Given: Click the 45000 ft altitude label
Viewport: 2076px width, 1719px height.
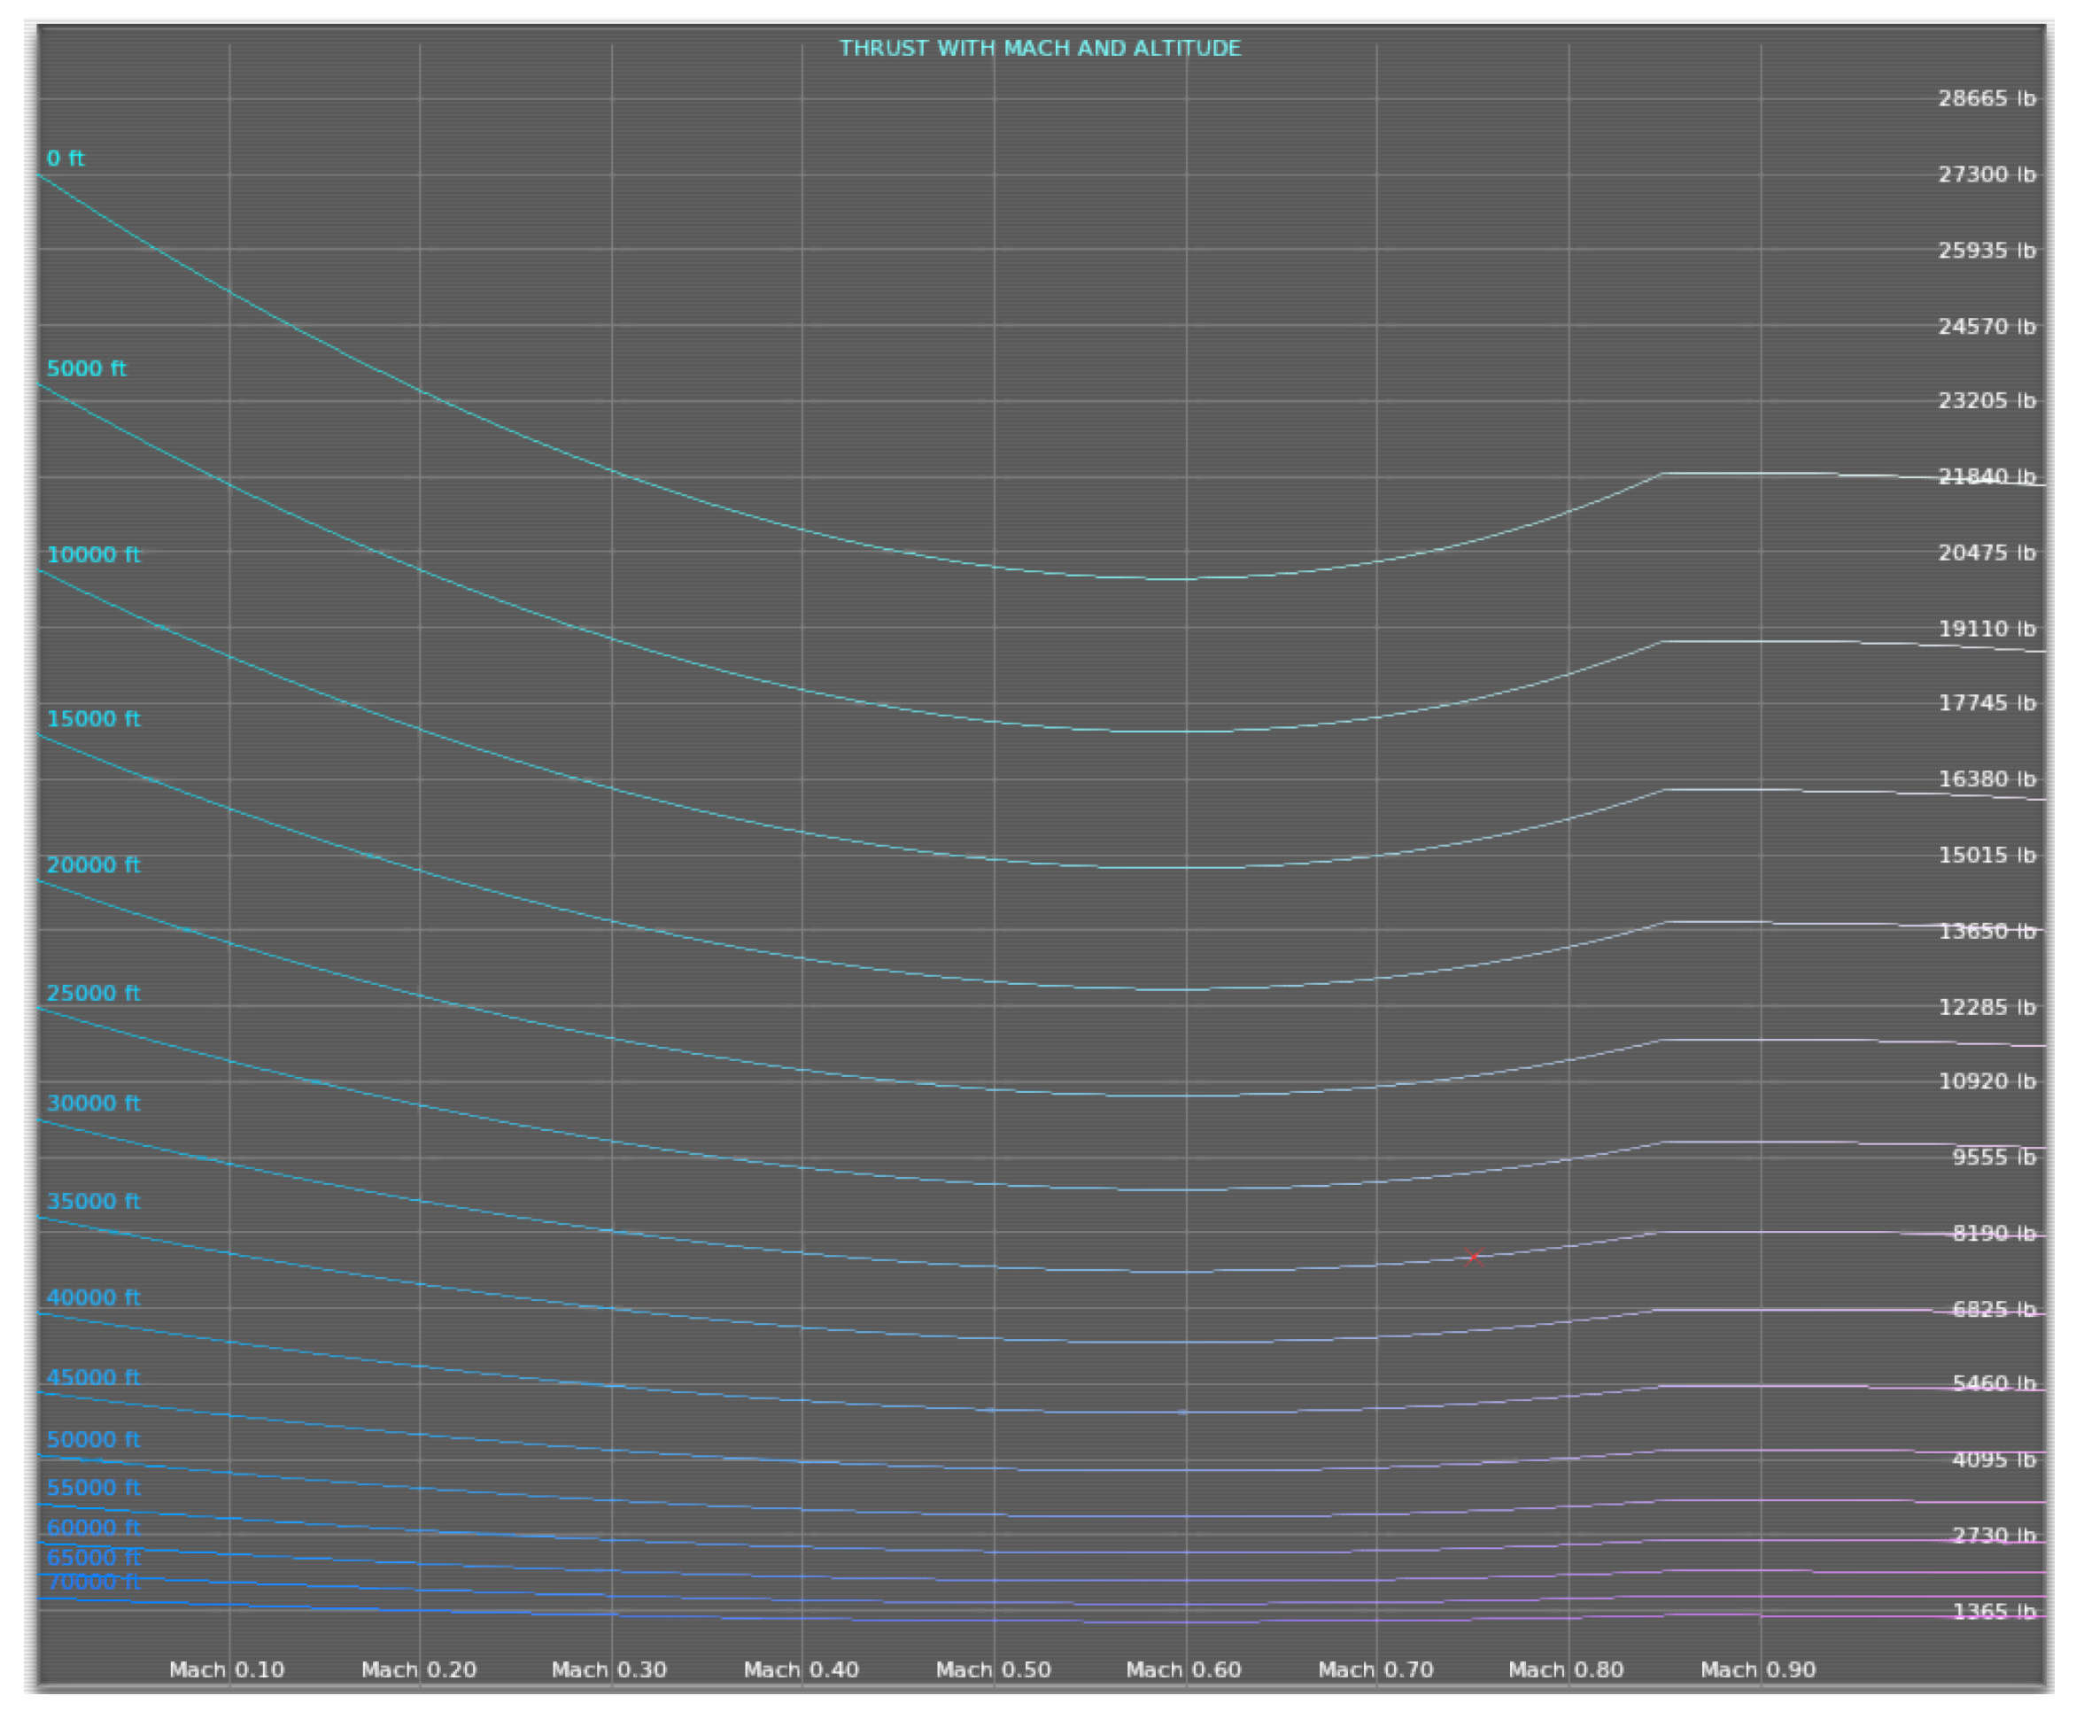Looking at the screenshot, I should tap(93, 1377).
